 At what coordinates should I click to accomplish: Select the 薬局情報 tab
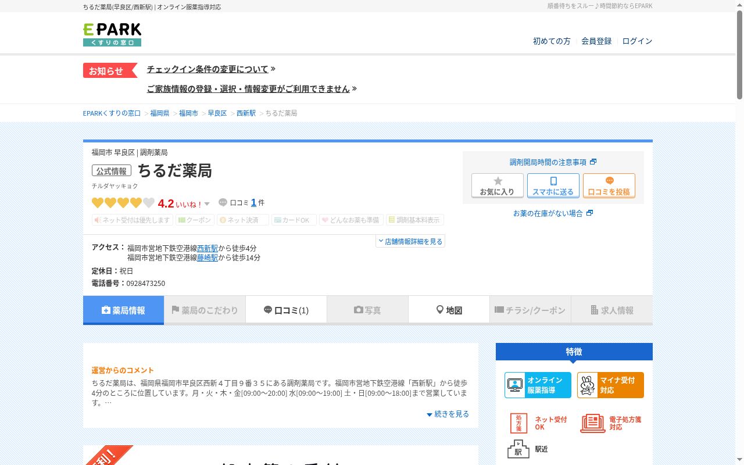124,310
